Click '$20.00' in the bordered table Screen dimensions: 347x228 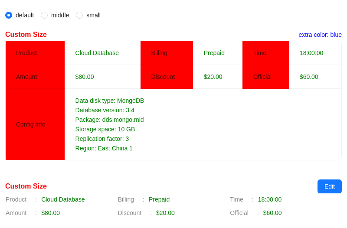[213, 77]
